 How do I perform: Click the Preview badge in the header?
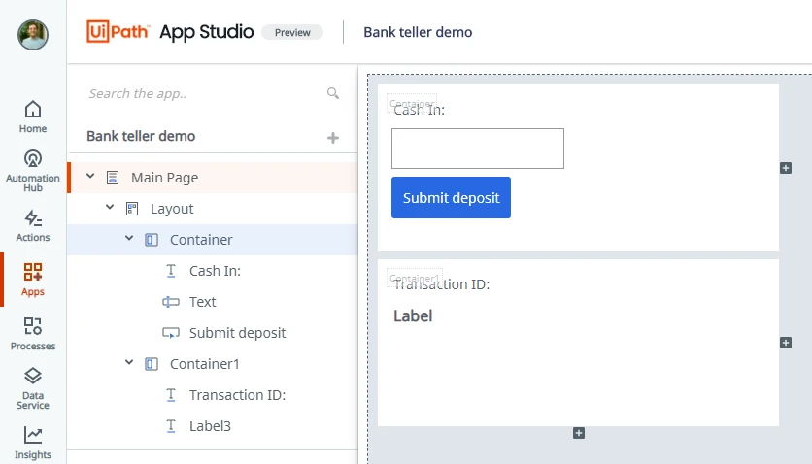pyautogui.click(x=292, y=32)
